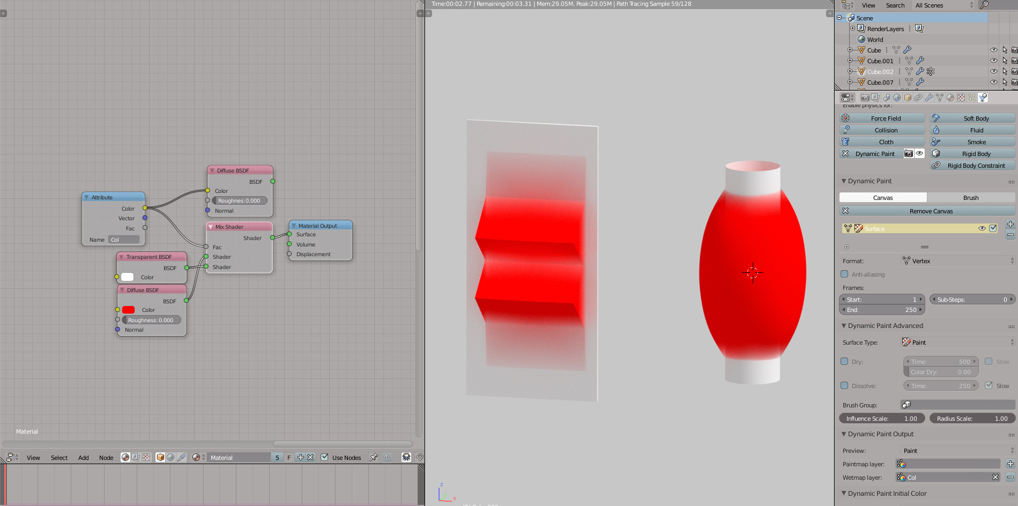Enable Cloth physics
Viewport: 1018px width, 506px height.
coord(882,142)
